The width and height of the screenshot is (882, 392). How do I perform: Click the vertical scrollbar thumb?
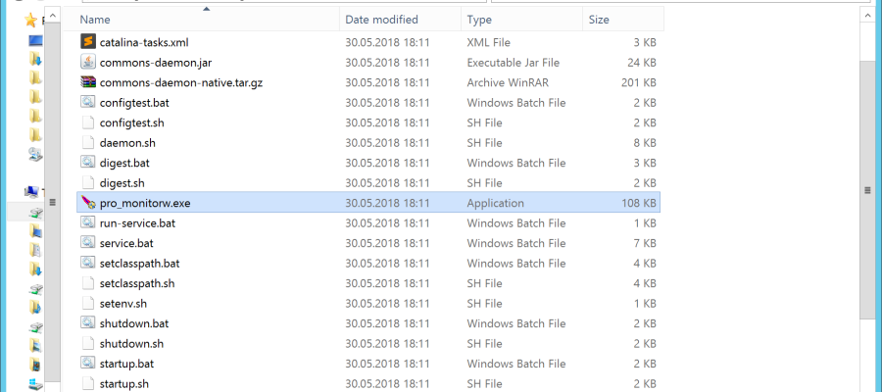(866, 189)
